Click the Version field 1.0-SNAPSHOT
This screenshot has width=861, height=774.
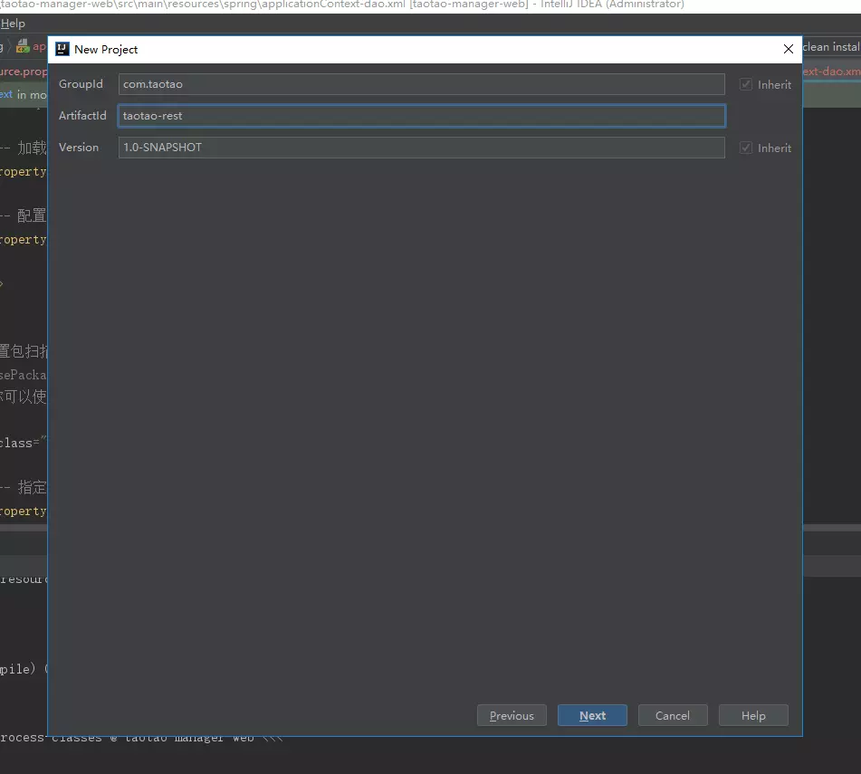click(422, 148)
